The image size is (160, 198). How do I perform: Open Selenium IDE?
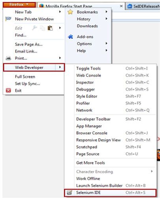tap(110, 193)
